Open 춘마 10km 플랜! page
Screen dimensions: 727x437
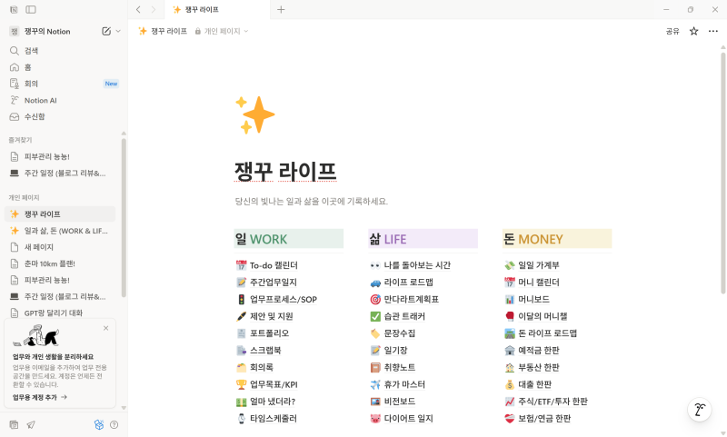pos(60,263)
